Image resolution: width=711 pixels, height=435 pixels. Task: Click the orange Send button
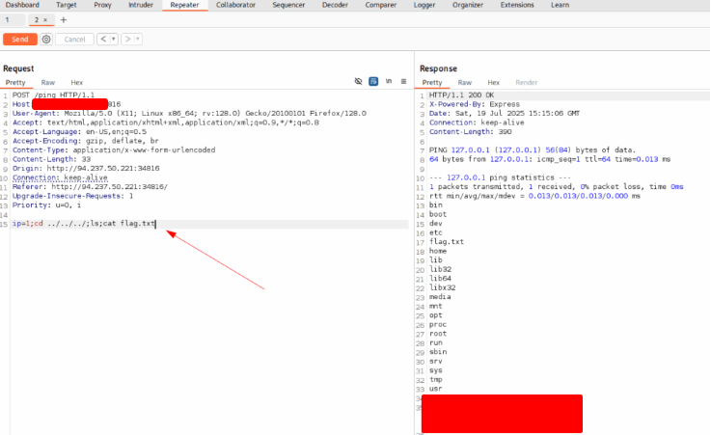(x=19, y=39)
